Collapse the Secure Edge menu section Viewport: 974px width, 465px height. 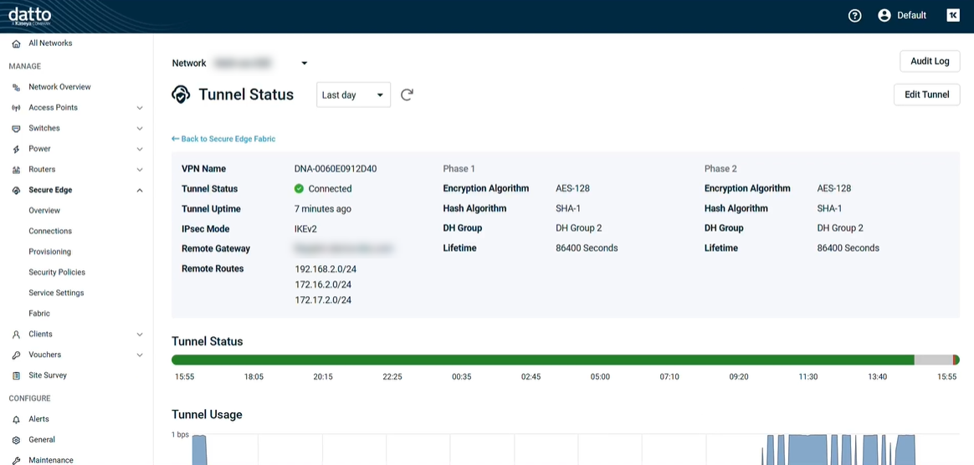click(139, 191)
